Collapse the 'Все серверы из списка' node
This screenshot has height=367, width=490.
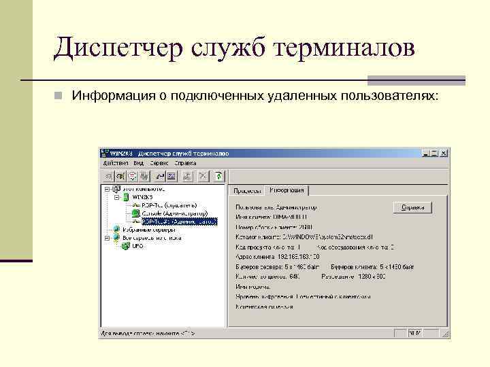[108, 238]
